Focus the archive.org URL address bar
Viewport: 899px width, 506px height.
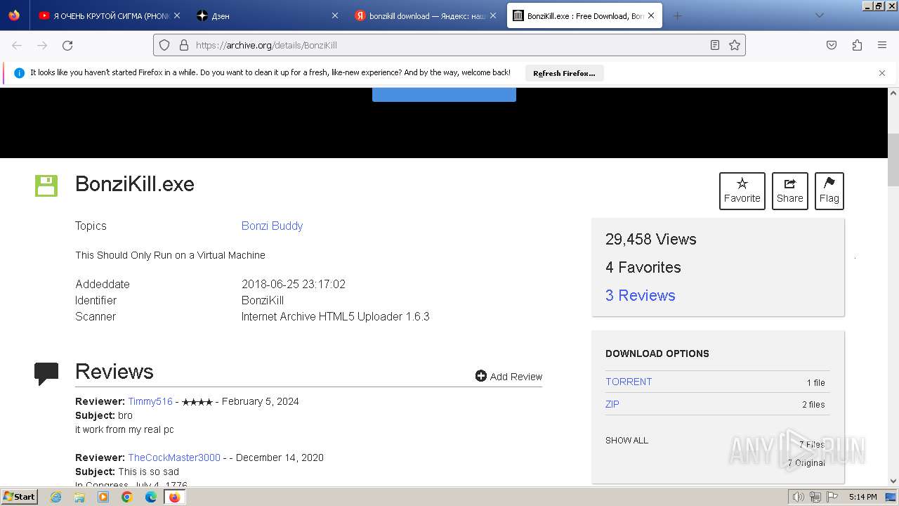(449, 45)
